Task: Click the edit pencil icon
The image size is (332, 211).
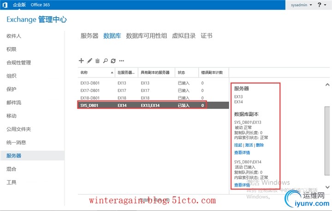Action: click(89, 60)
